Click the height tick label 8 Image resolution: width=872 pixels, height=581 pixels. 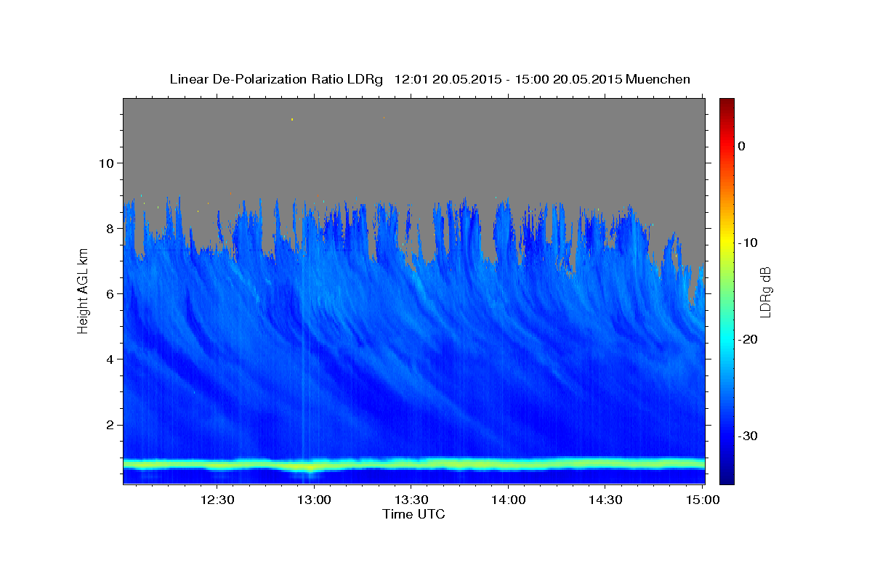tap(109, 228)
